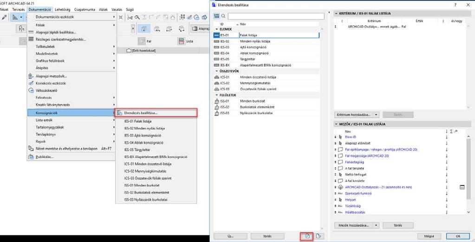Click the import scheme icon button

[x=306, y=236]
